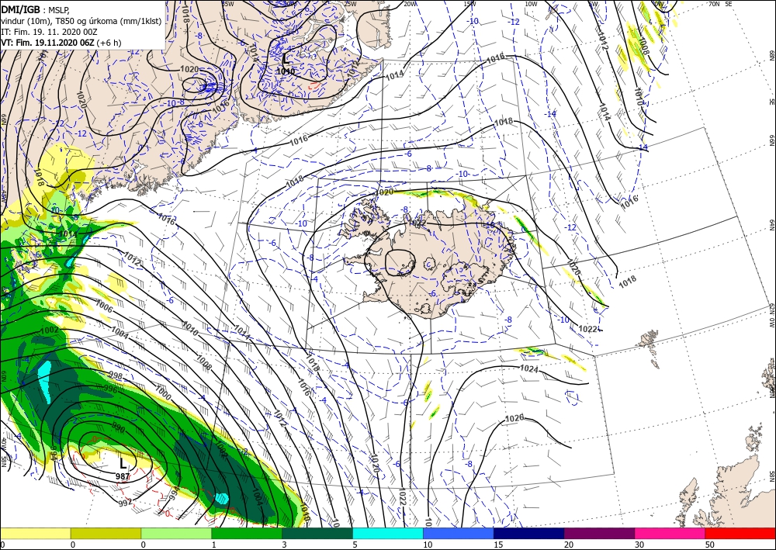Click the '1026' isobar label

point(514,418)
